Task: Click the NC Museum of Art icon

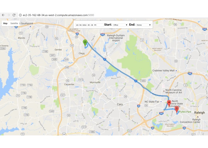Action: (164, 91)
